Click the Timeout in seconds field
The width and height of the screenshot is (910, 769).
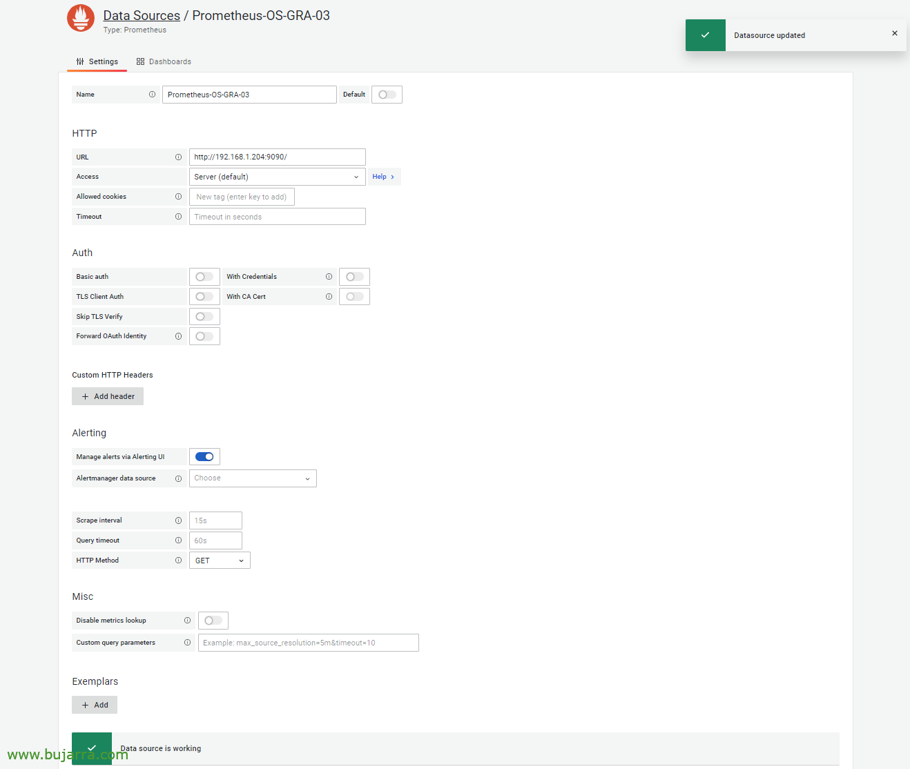(x=277, y=217)
